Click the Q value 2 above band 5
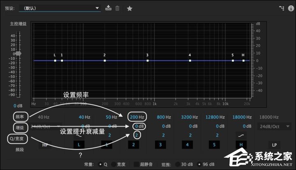 [x=217, y=135]
